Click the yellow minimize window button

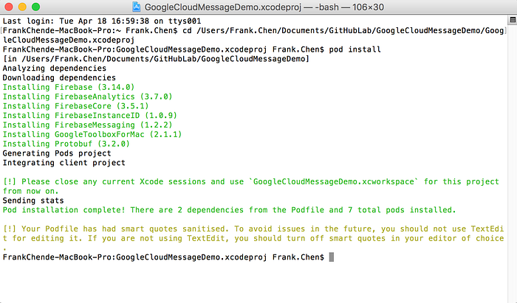[22, 7]
